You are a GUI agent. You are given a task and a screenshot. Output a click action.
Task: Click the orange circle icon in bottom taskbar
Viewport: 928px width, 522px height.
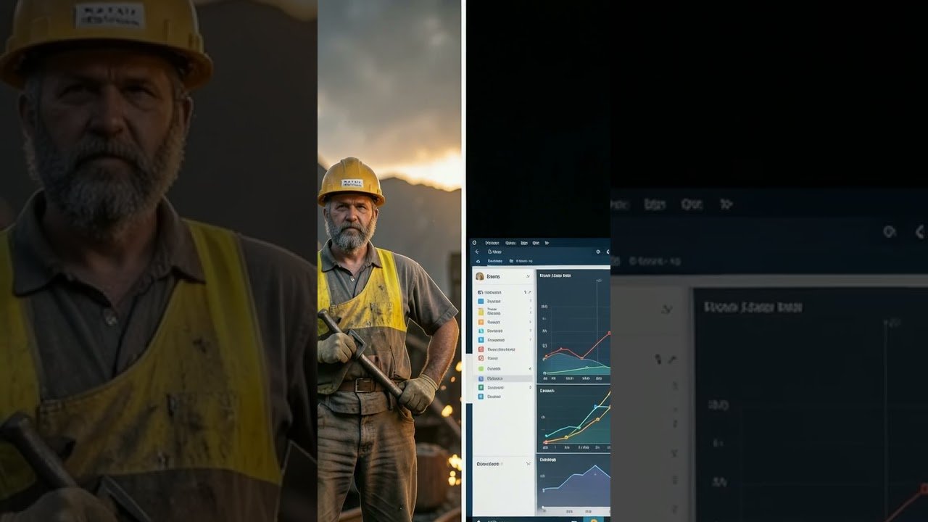[x=593, y=519]
